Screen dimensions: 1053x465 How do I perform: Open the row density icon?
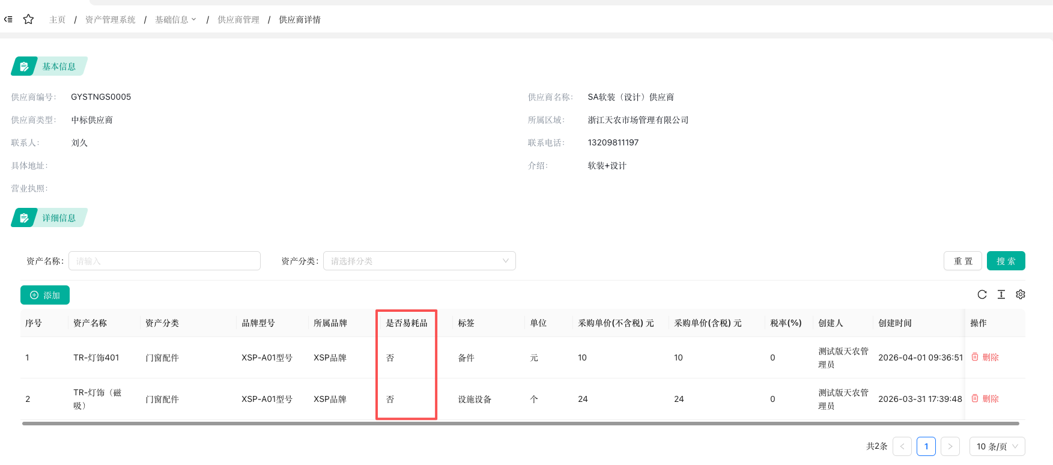click(1001, 294)
